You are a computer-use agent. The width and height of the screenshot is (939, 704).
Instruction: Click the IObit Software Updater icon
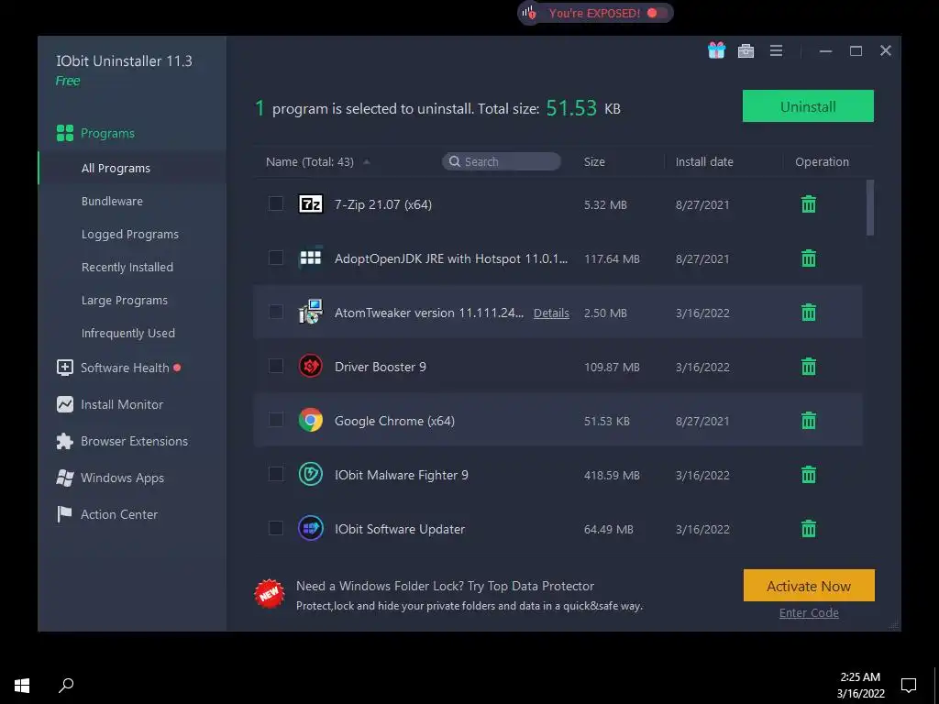(x=310, y=528)
